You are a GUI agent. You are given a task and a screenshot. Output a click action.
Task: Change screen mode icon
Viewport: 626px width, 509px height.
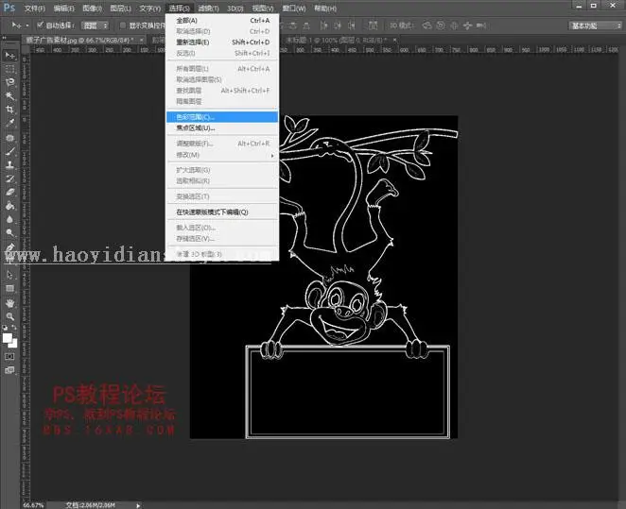coord(10,370)
